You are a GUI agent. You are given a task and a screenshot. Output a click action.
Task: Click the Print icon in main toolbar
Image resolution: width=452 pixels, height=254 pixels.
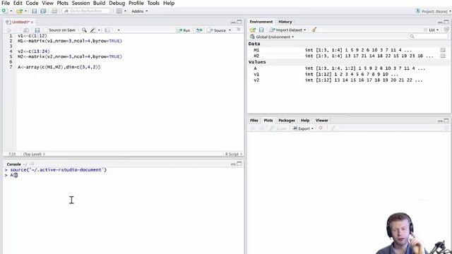(54, 11)
